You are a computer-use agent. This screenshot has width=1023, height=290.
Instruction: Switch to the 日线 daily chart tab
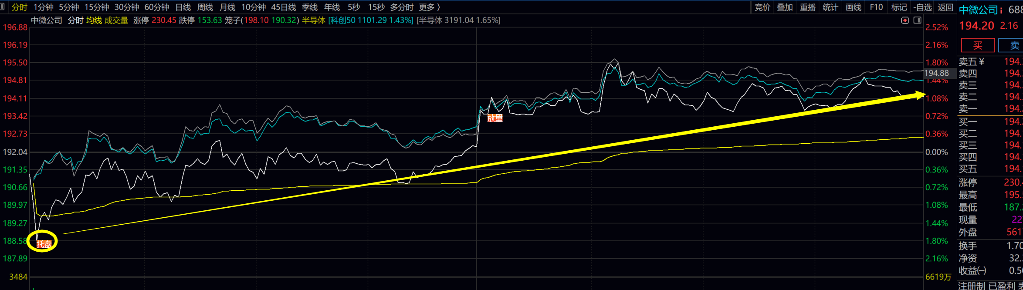(x=183, y=7)
